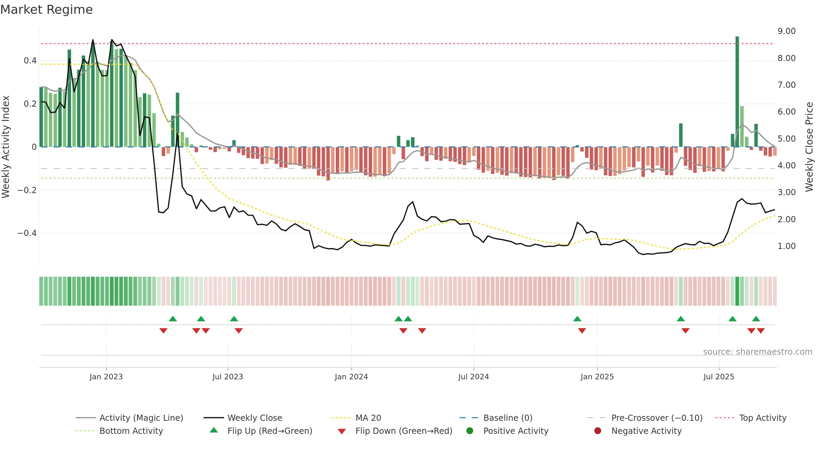824x463 pixels.
Task: Toggle the MA 20 legend entry
Action: click(x=356, y=418)
